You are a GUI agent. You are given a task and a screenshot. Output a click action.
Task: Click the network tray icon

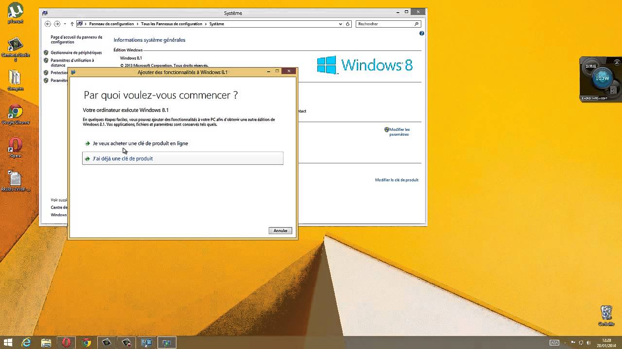(581, 343)
